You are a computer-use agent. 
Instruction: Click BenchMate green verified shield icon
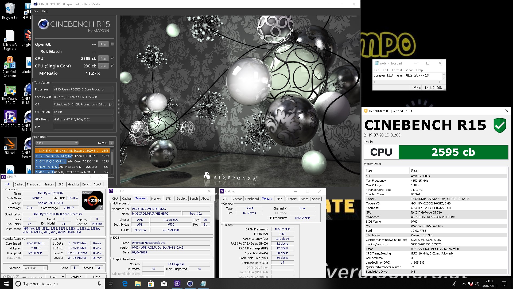pyautogui.click(x=500, y=125)
